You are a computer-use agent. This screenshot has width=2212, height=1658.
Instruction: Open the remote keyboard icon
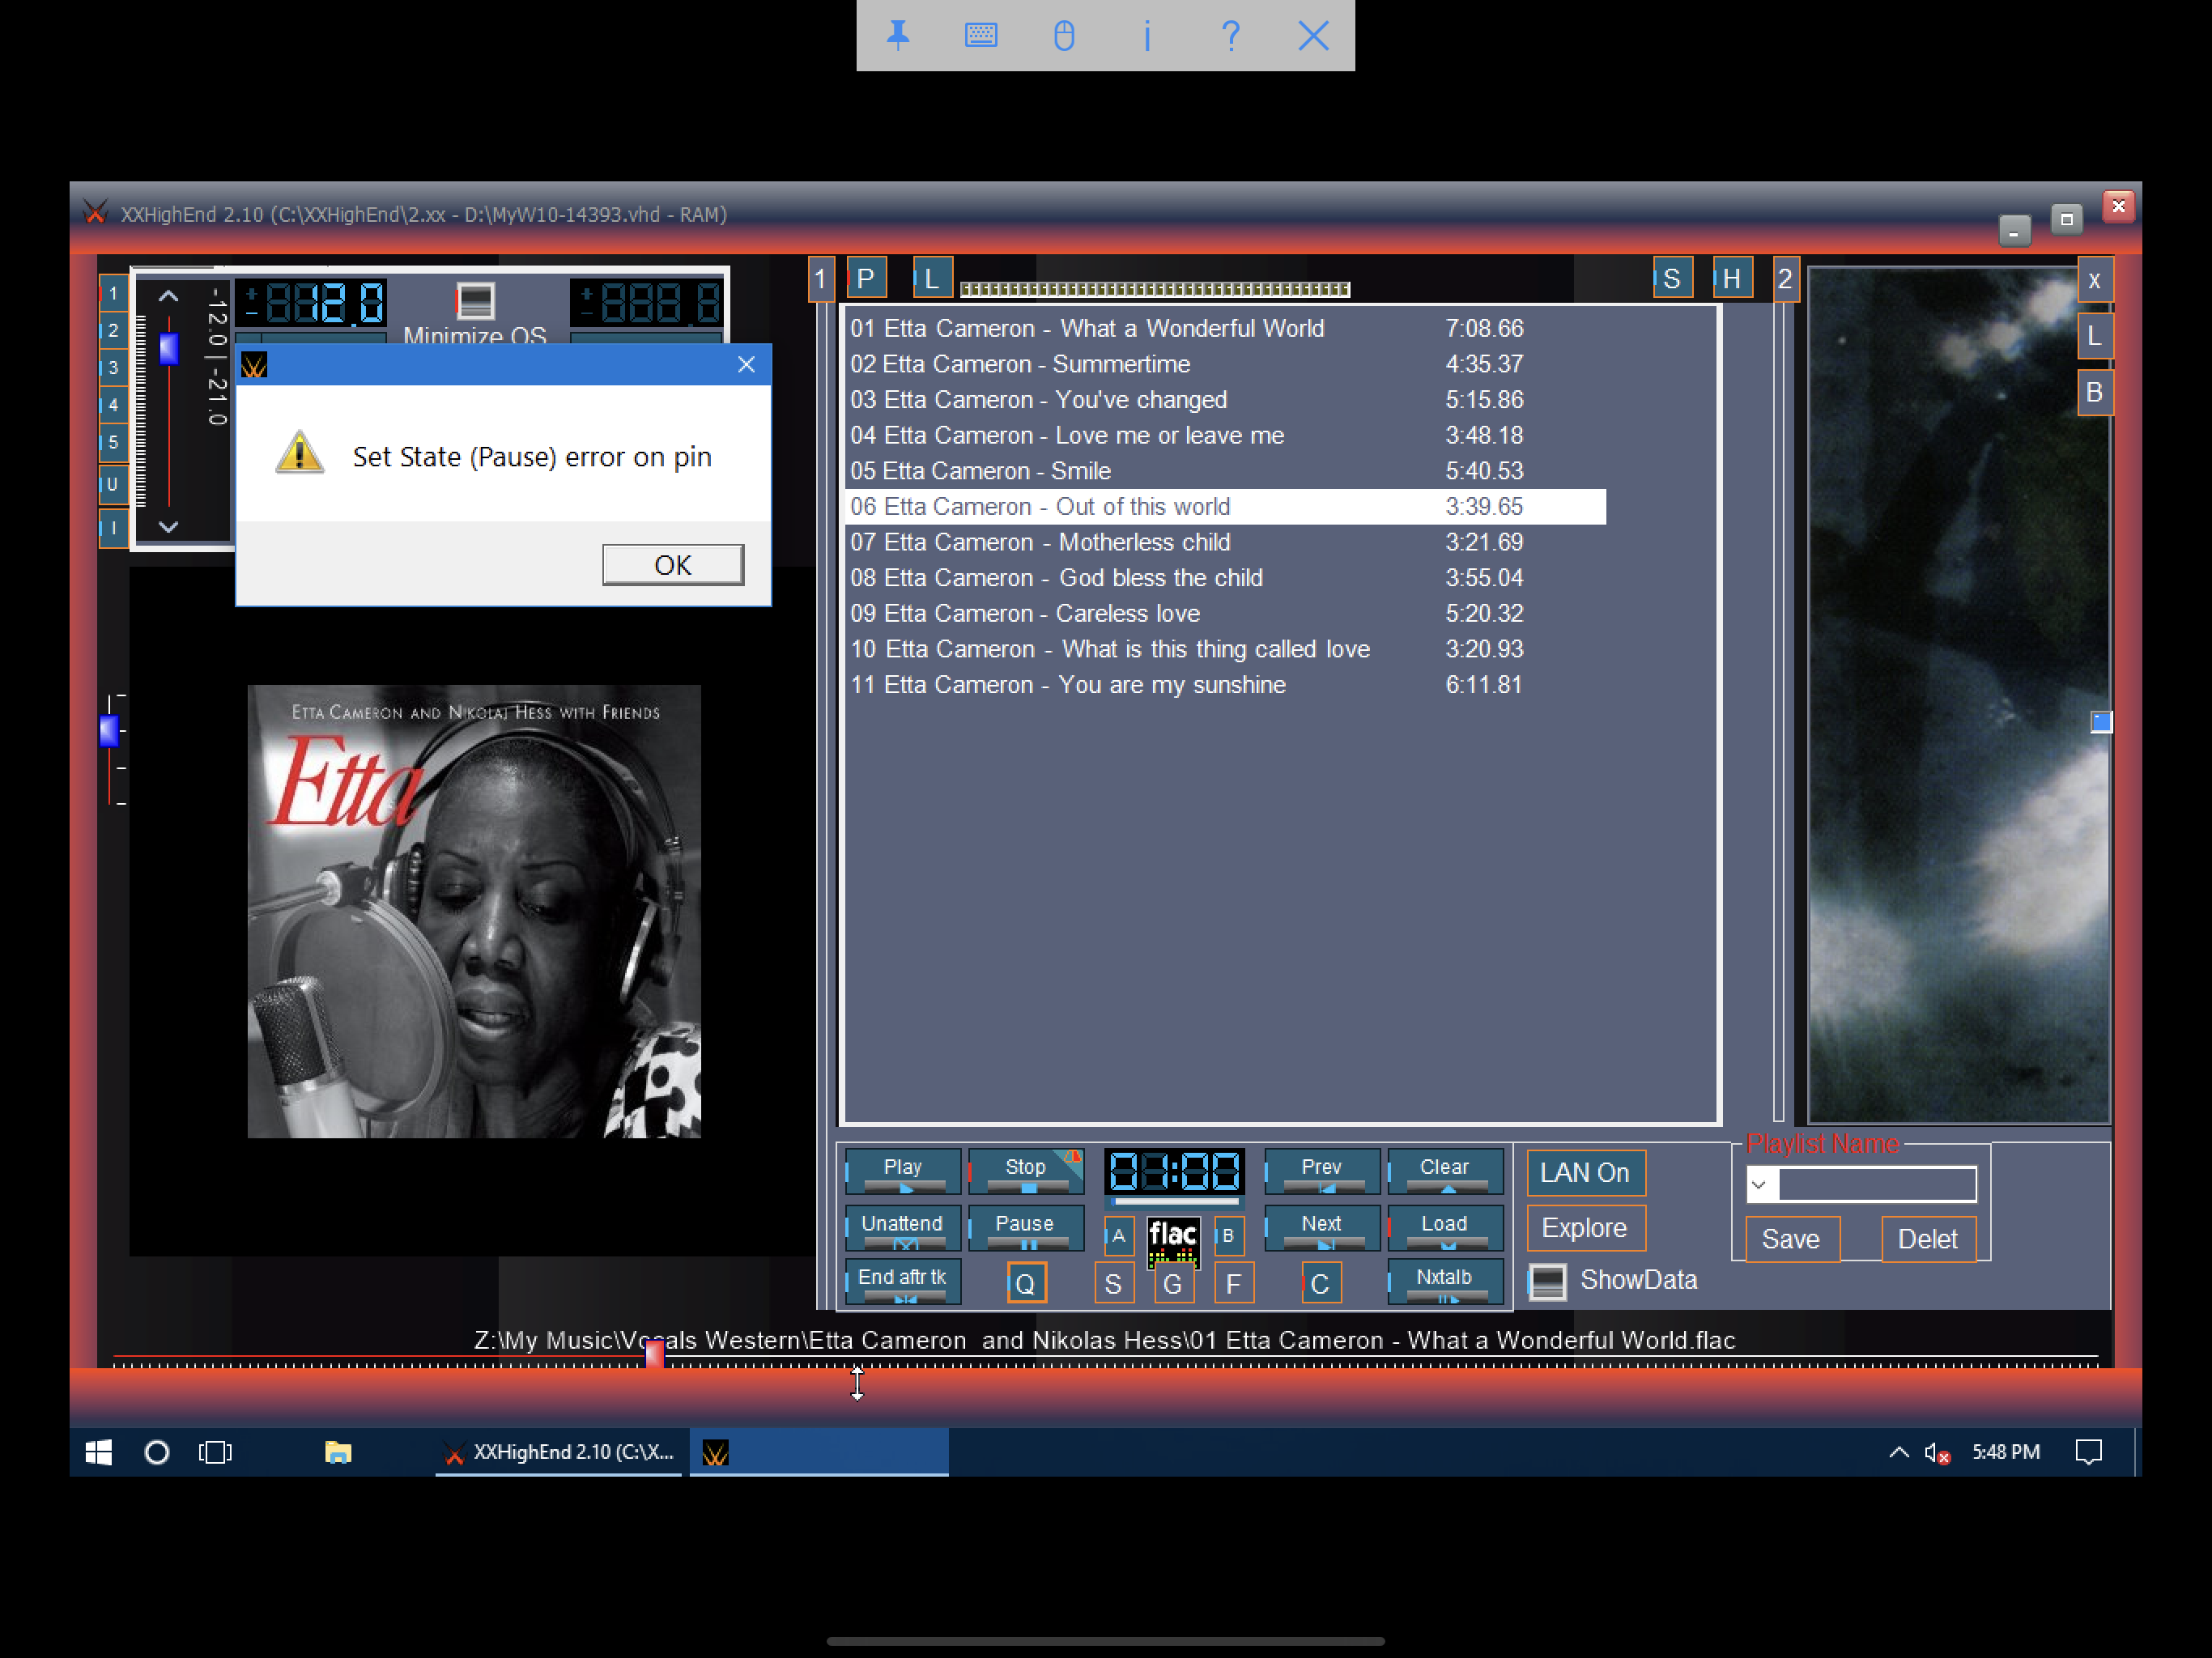pyautogui.click(x=981, y=36)
